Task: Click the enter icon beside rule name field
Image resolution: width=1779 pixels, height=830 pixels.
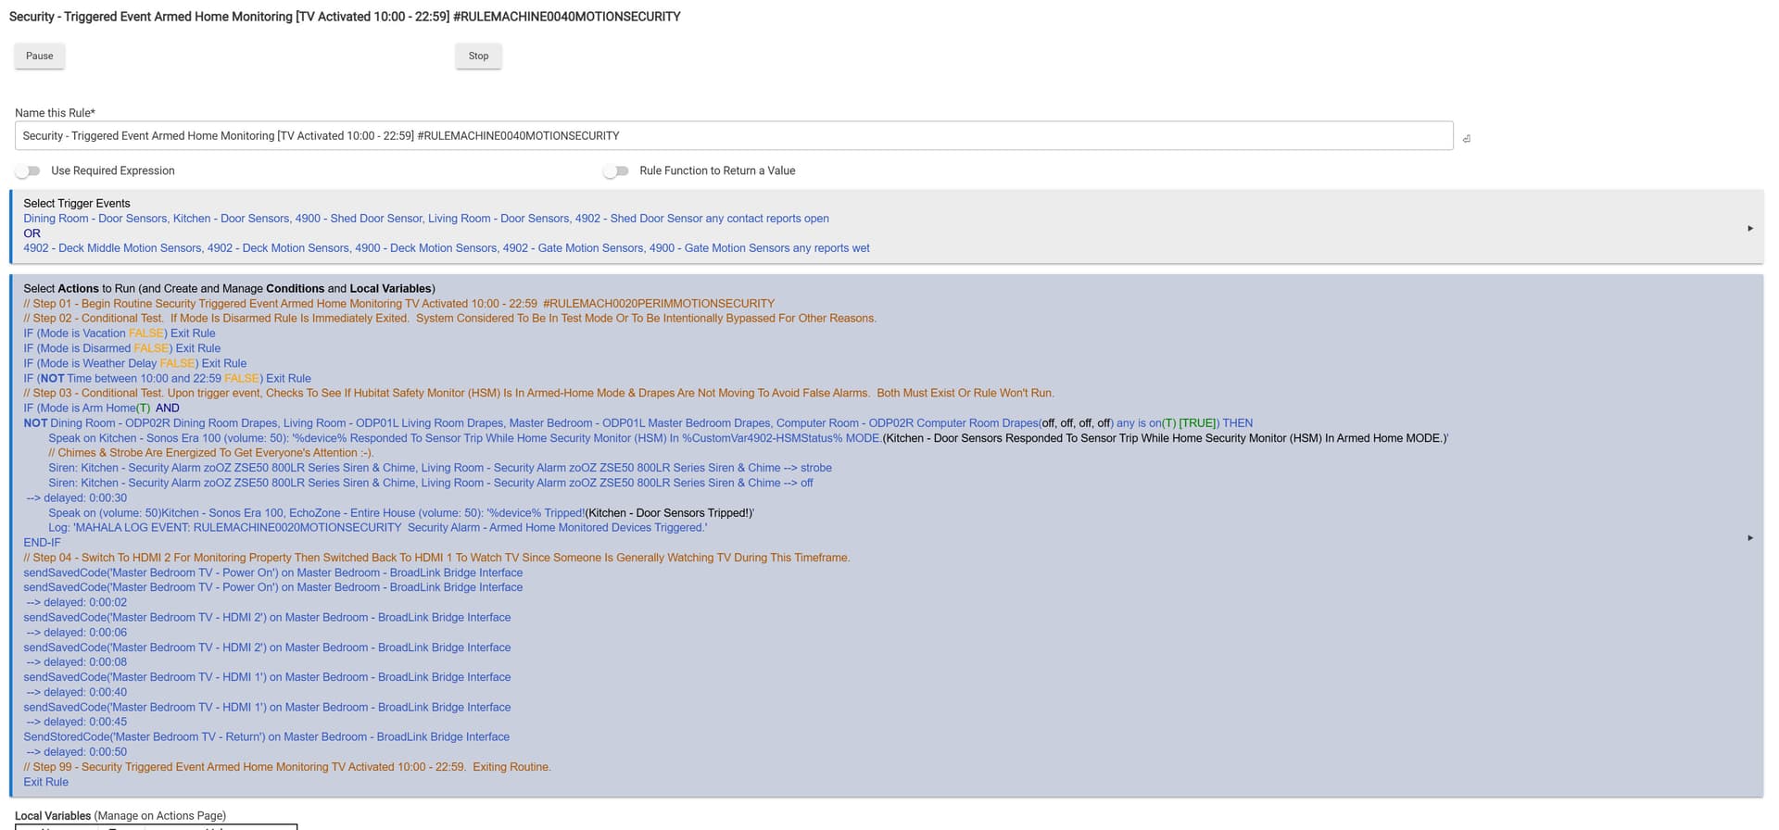Action: pyautogui.click(x=1466, y=139)
